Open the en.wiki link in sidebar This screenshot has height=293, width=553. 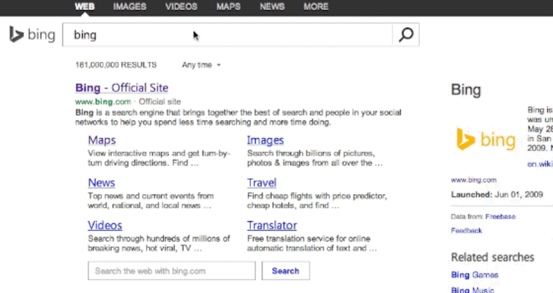(540, 164)
